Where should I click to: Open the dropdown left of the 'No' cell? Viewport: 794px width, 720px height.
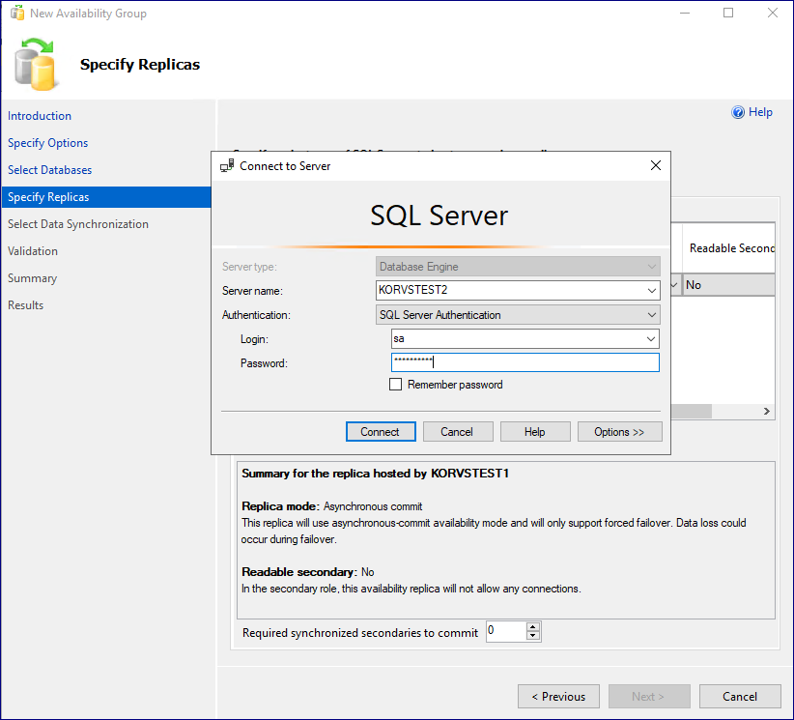coord(674,285)
